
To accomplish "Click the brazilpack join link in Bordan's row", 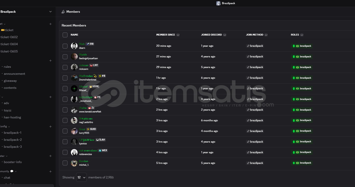I will click(x=255, y=163).
